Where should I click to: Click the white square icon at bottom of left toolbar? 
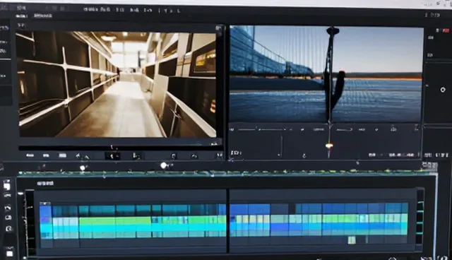[9, 254]
